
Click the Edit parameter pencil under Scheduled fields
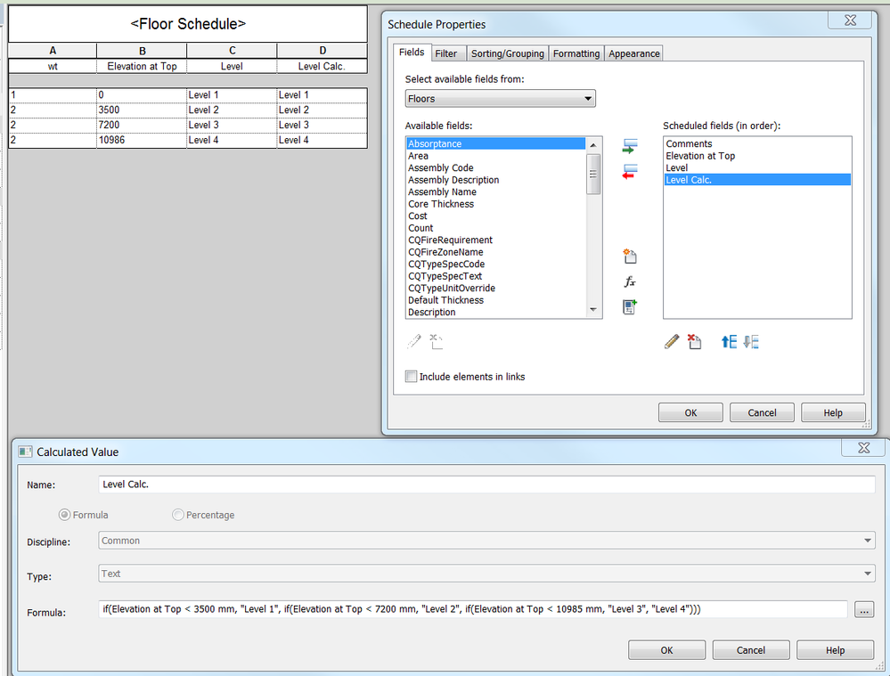click(672, 342)
